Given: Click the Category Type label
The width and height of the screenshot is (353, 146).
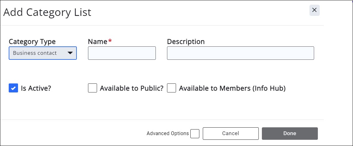Looking at the screenshot, I should (32, 42).
